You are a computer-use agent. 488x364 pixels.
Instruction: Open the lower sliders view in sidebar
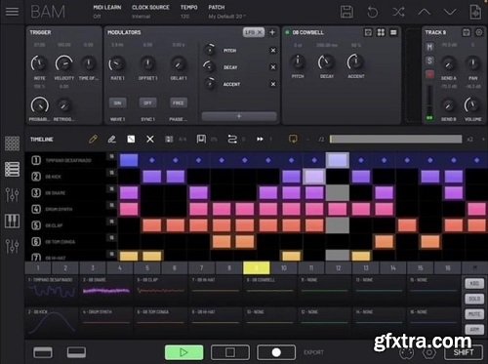(12, 246)
